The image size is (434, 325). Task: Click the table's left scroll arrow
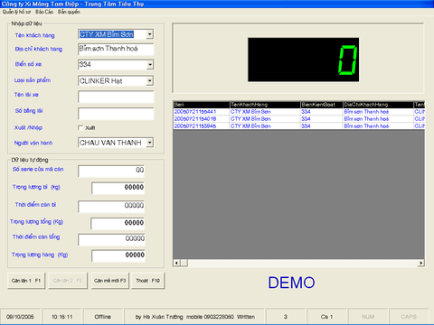point(176,263)
